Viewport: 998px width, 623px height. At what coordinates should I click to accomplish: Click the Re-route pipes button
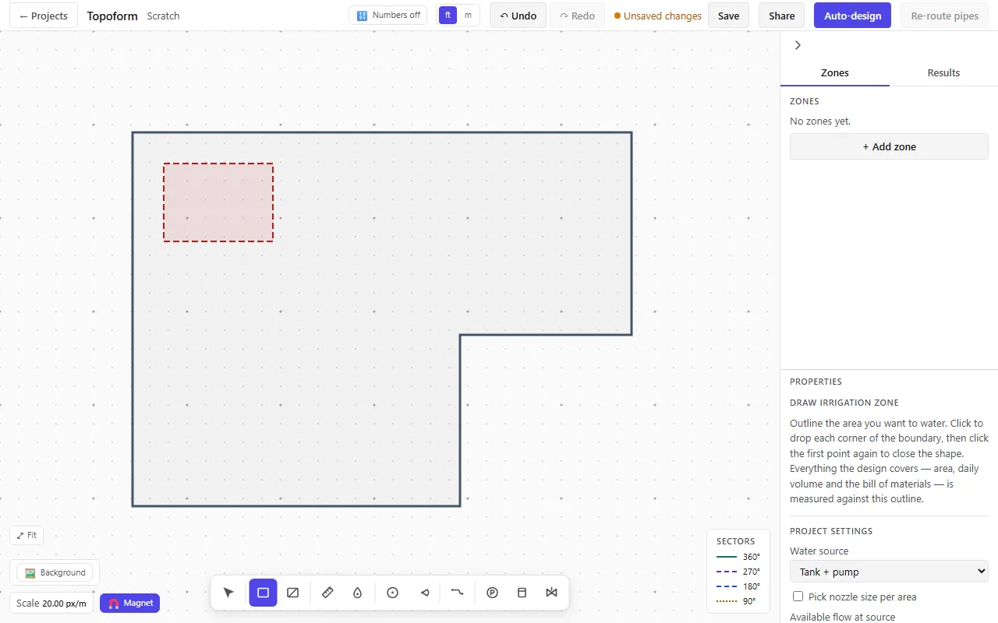point(945,16)
